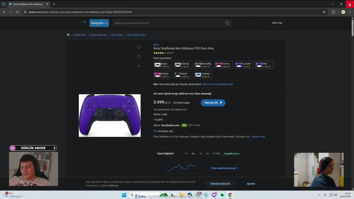Click the Giriş Yap button
354x199 pixels.
pyautogui.click(x=274, y=23)
